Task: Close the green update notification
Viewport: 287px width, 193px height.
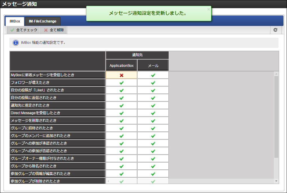Action: [x=208, y=9]
